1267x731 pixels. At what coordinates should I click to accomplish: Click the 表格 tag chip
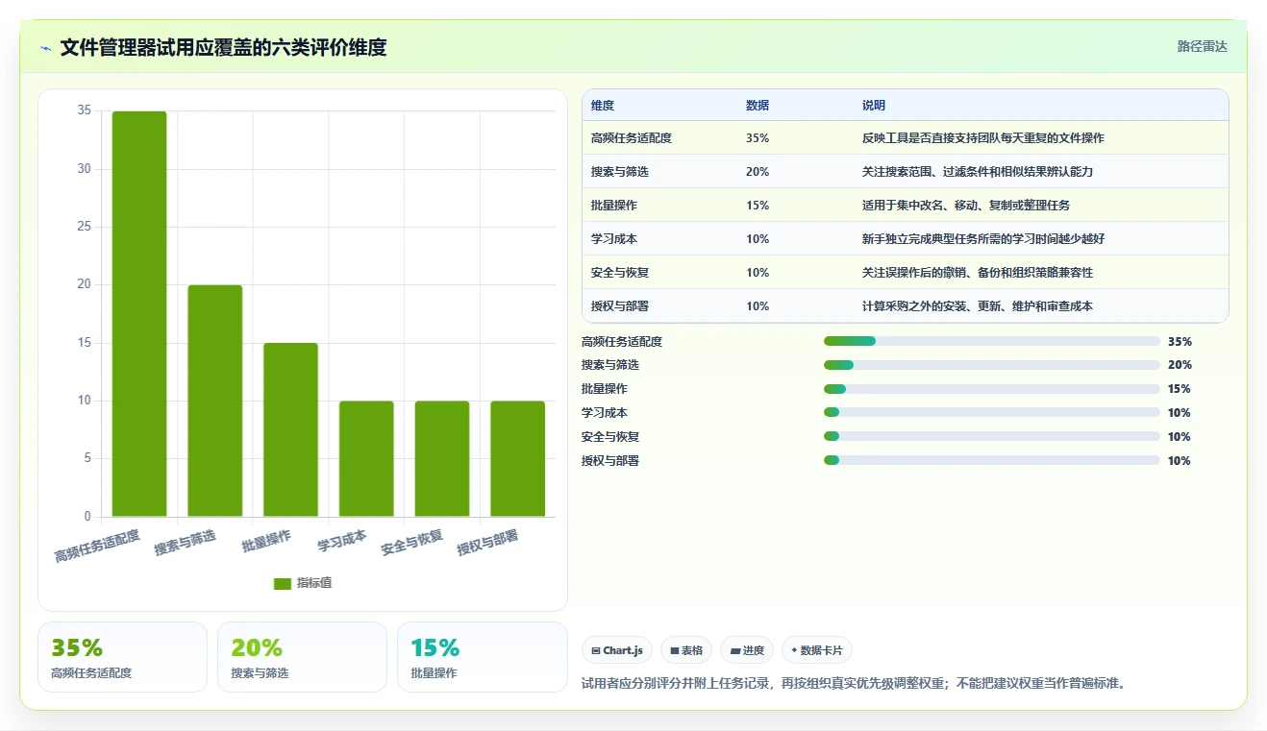tap(686, 650)
